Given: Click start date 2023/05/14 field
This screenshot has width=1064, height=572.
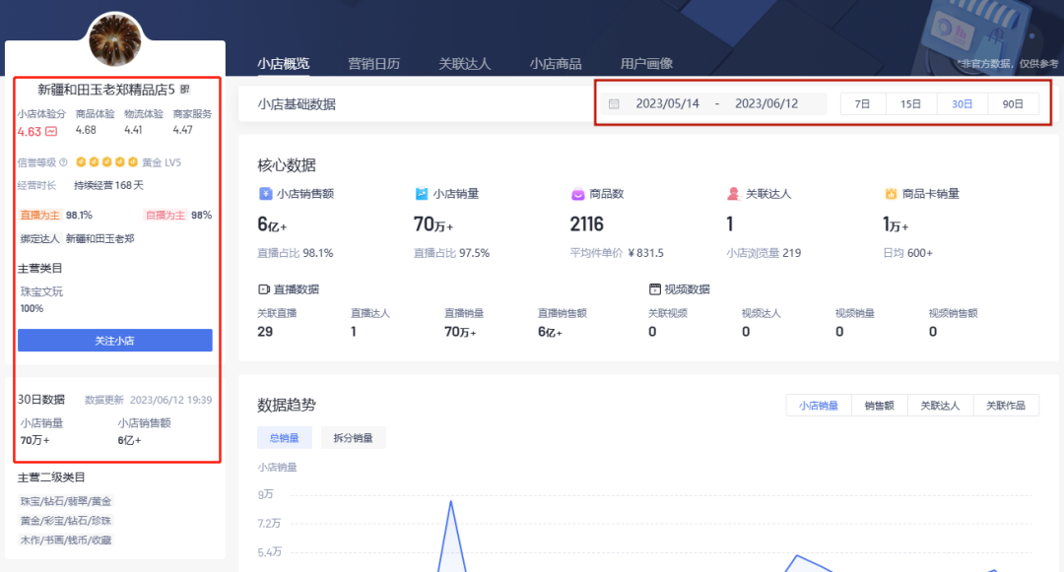Looking at the screenshot, I should tap(667, 103).
